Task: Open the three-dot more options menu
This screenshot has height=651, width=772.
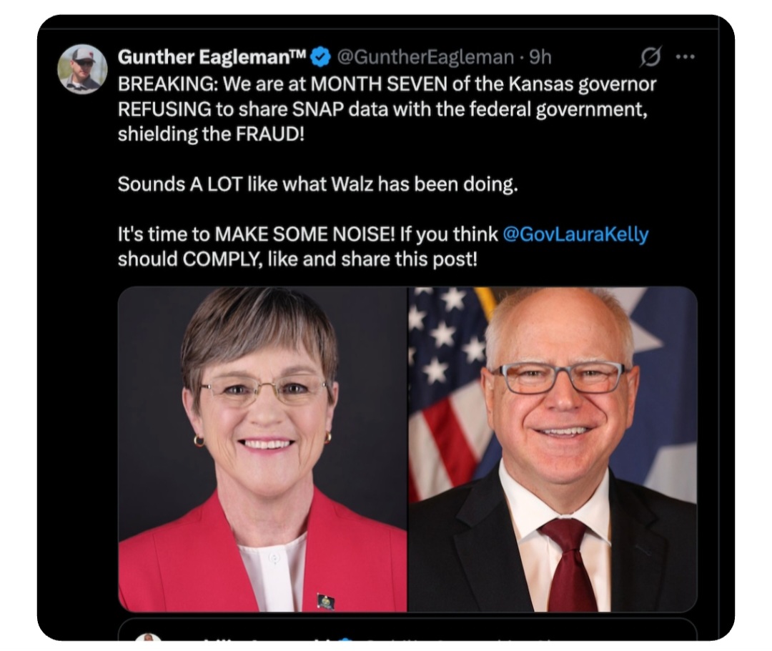Action: coord(686,57)
